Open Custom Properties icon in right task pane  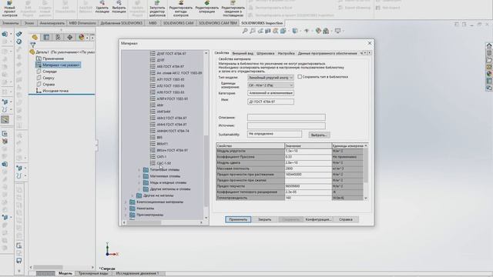(489, 81)
